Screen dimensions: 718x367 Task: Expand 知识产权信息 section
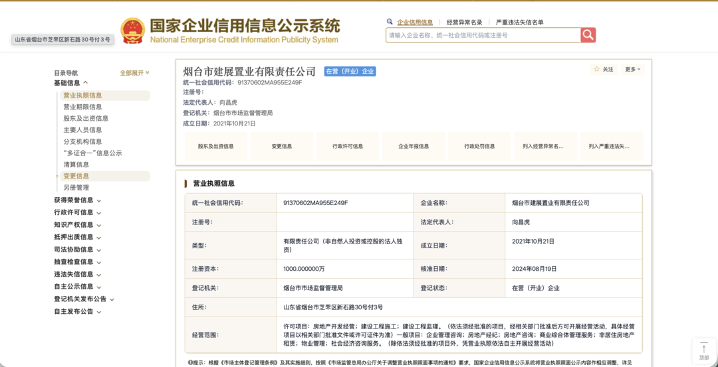tap(77, 225)
